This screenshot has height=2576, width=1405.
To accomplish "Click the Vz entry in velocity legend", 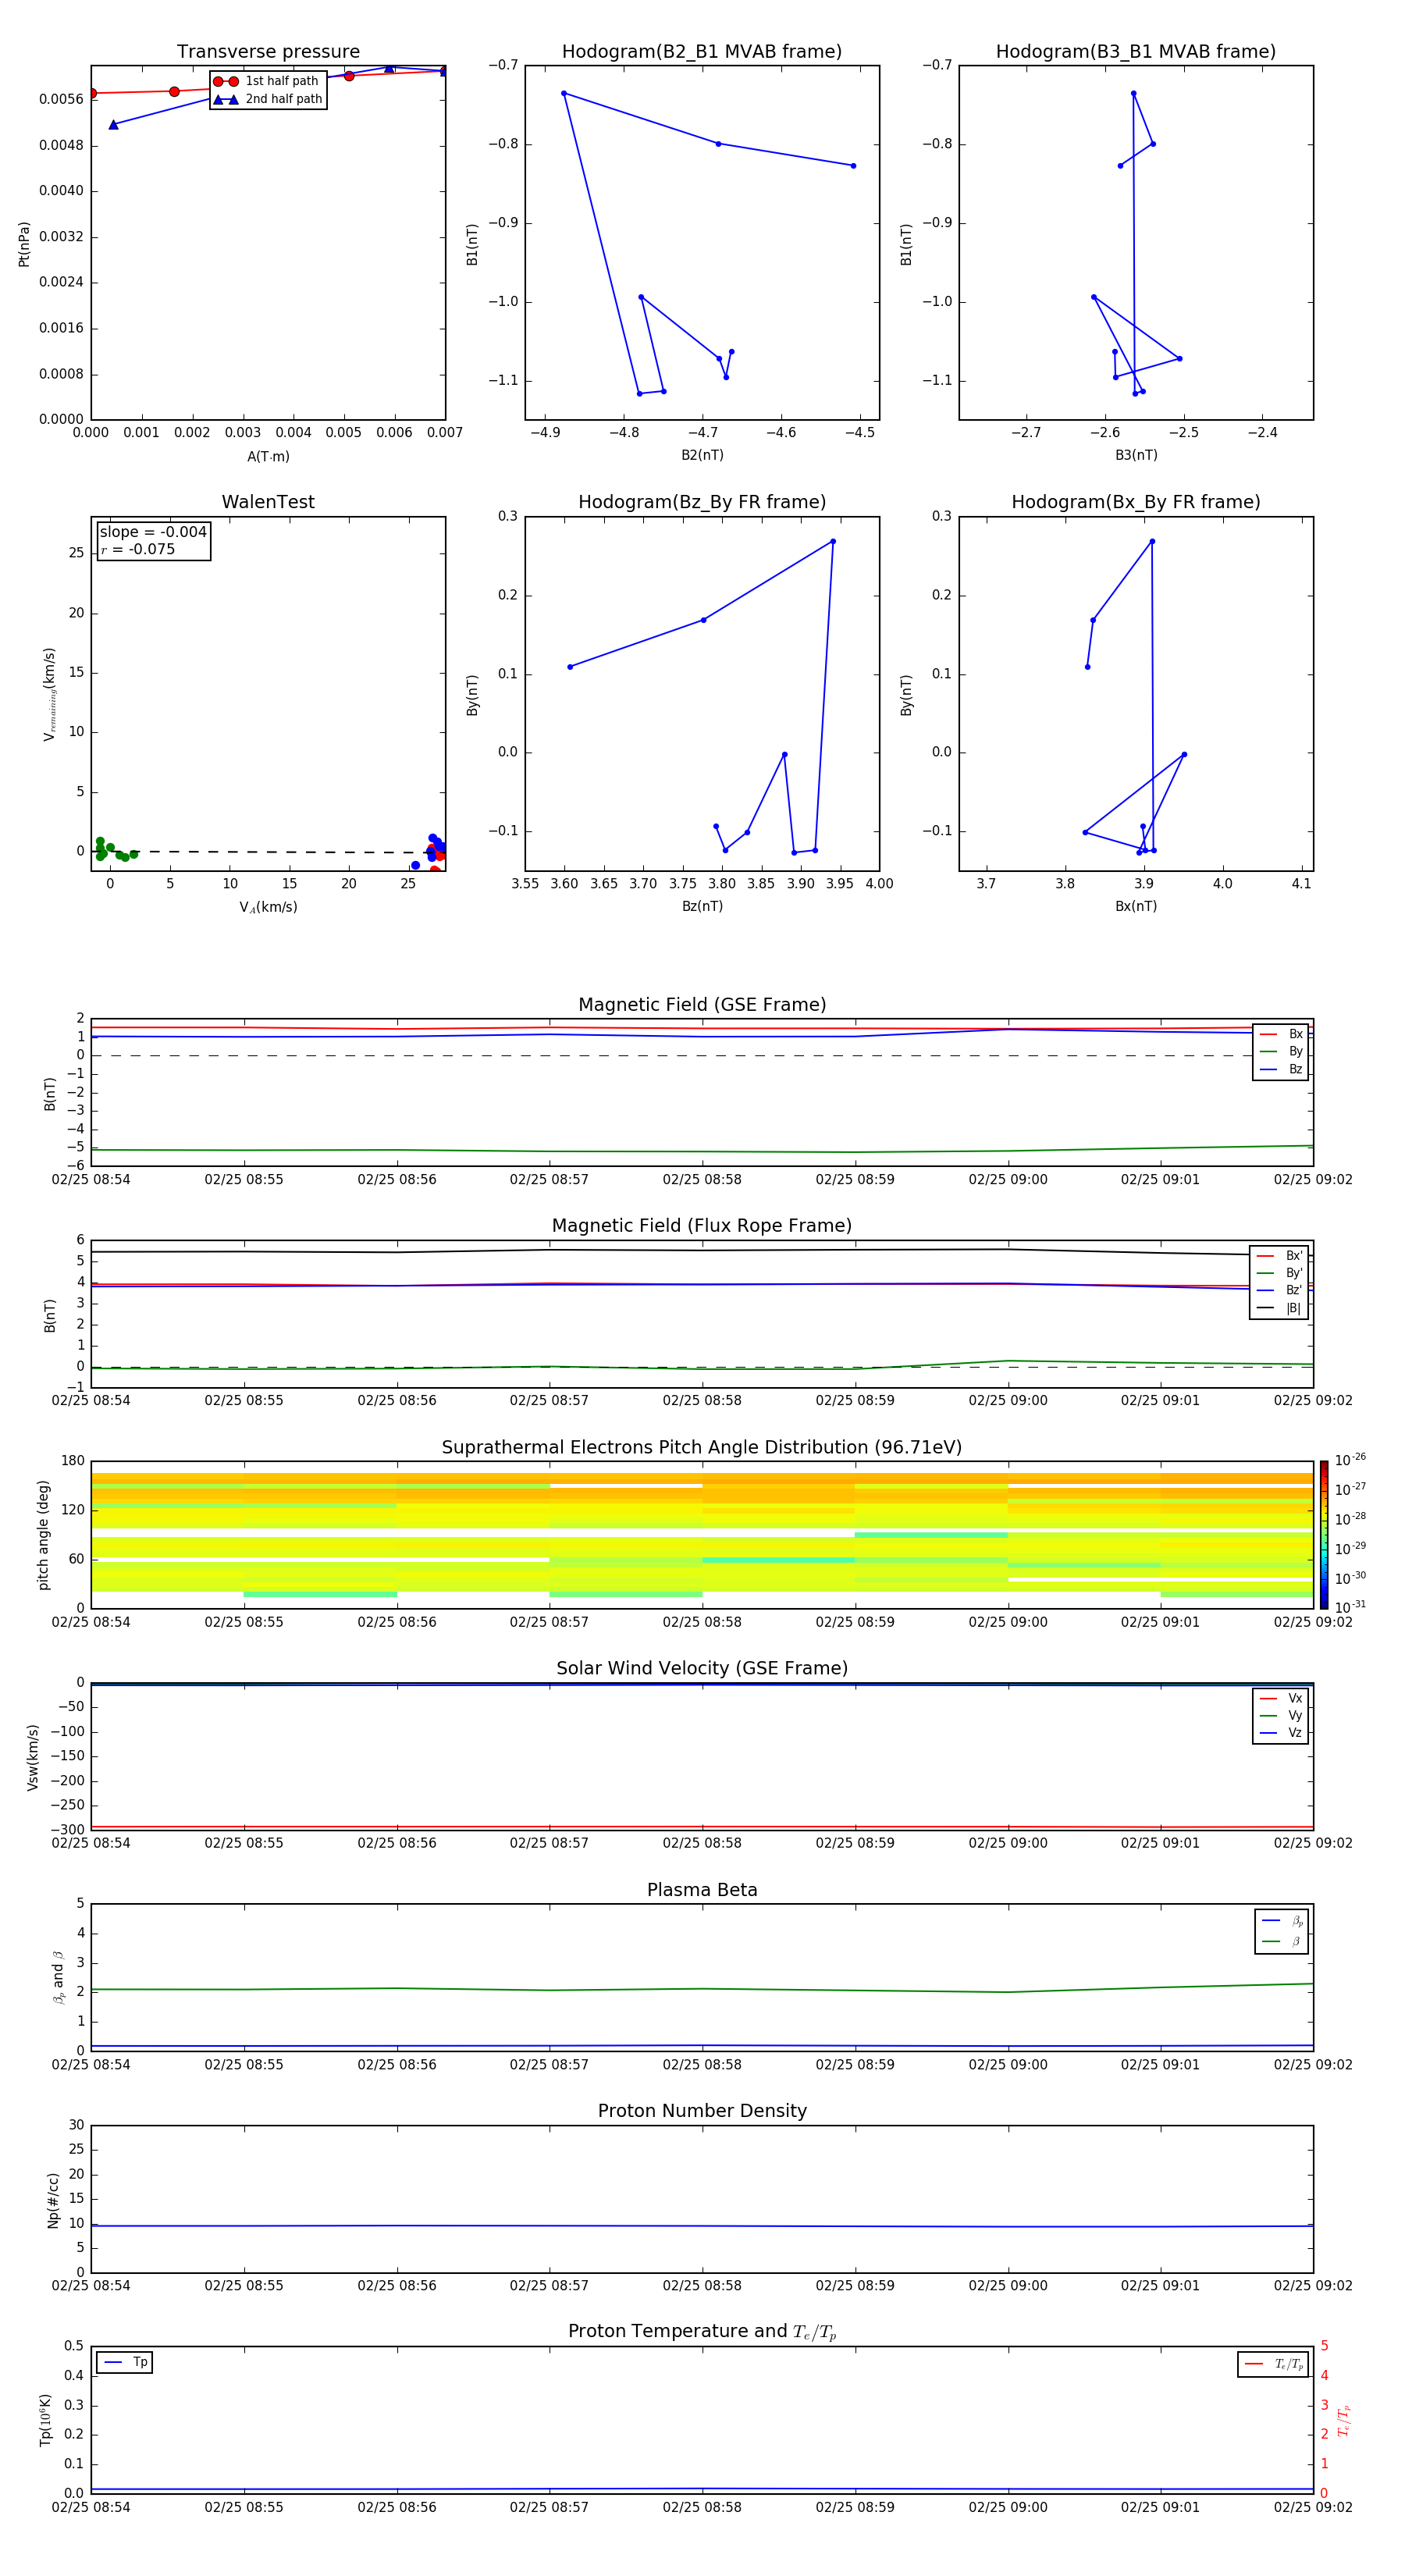I will [x=1281, y=1732].
